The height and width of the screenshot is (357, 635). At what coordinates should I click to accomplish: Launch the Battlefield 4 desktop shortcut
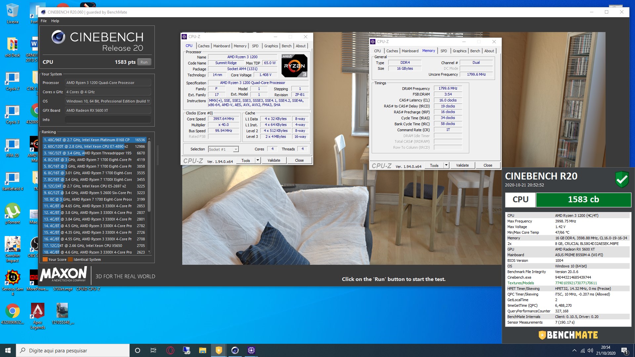12,180
